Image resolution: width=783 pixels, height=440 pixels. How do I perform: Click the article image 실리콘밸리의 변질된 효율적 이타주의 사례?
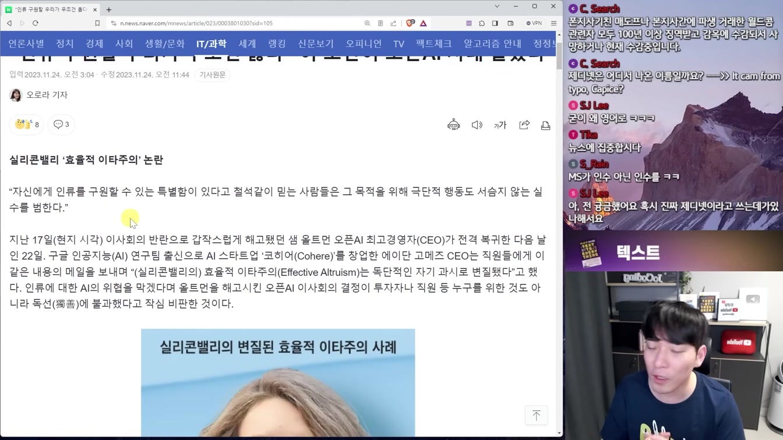pos(278,383)
